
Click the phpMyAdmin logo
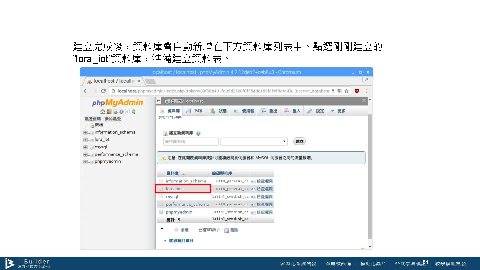118,103
